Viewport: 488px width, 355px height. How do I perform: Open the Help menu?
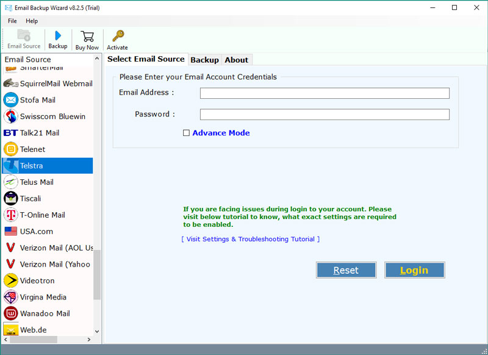(x=32, y=21)
